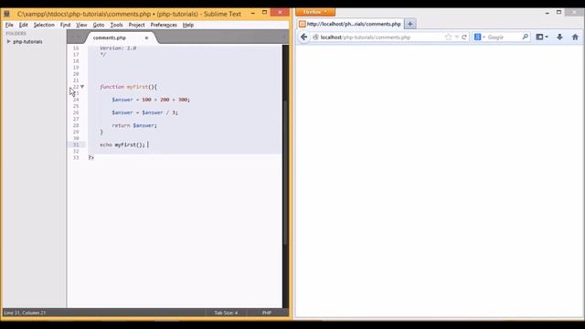Click 'Line 31, Column 21' in status bar
Viewport: 585px width, 329px height.
click(x=25, y=313)
